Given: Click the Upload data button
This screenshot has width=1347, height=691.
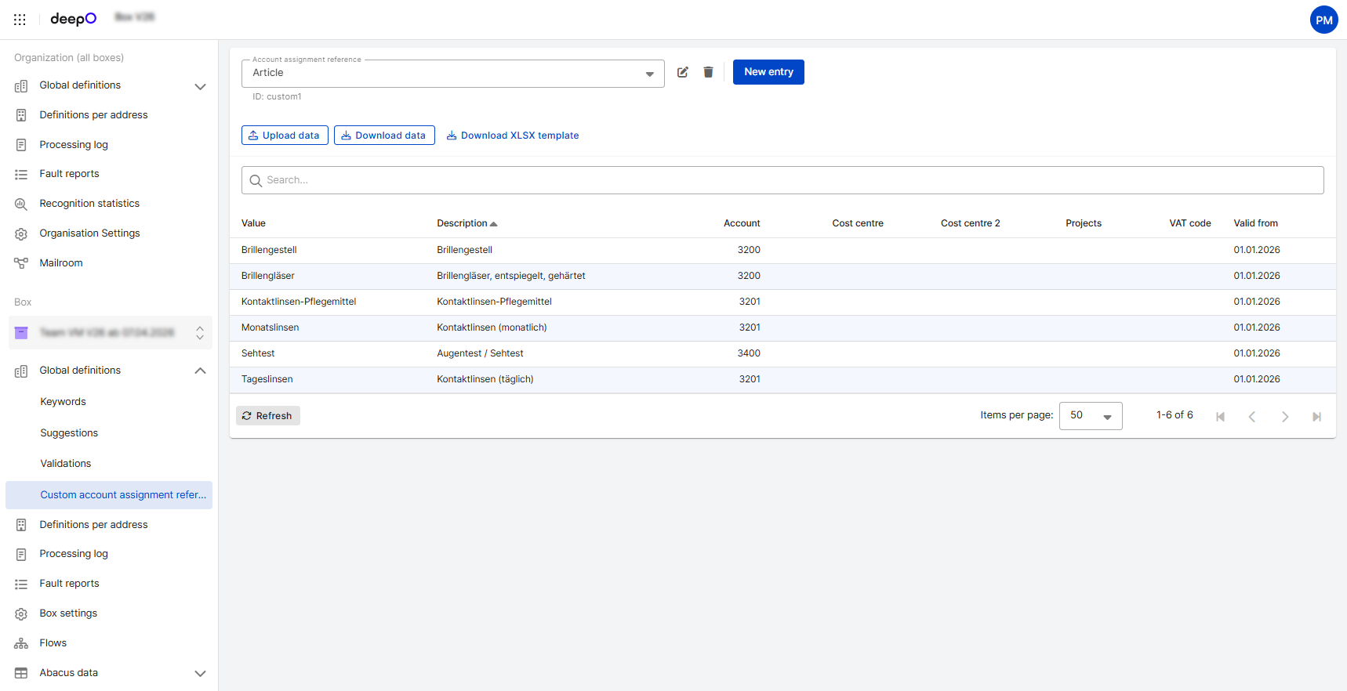Looking at the screenshot, I should 285,136.
